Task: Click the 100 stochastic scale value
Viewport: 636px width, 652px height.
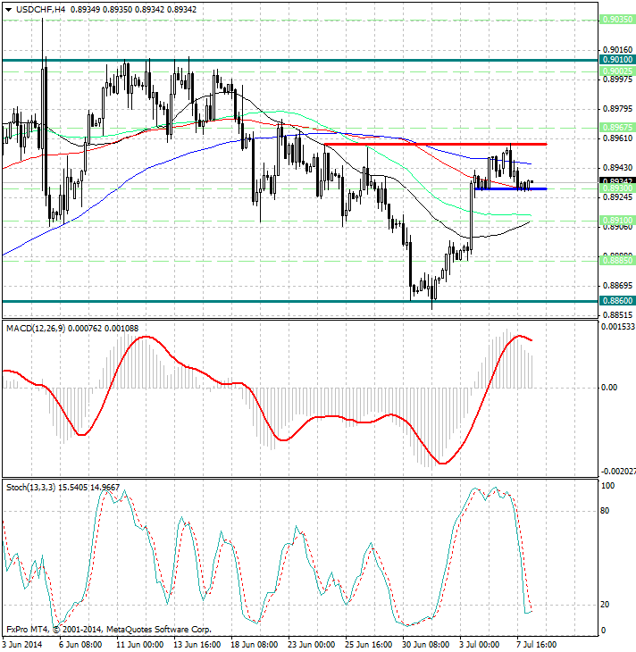Action: point(607,486)
